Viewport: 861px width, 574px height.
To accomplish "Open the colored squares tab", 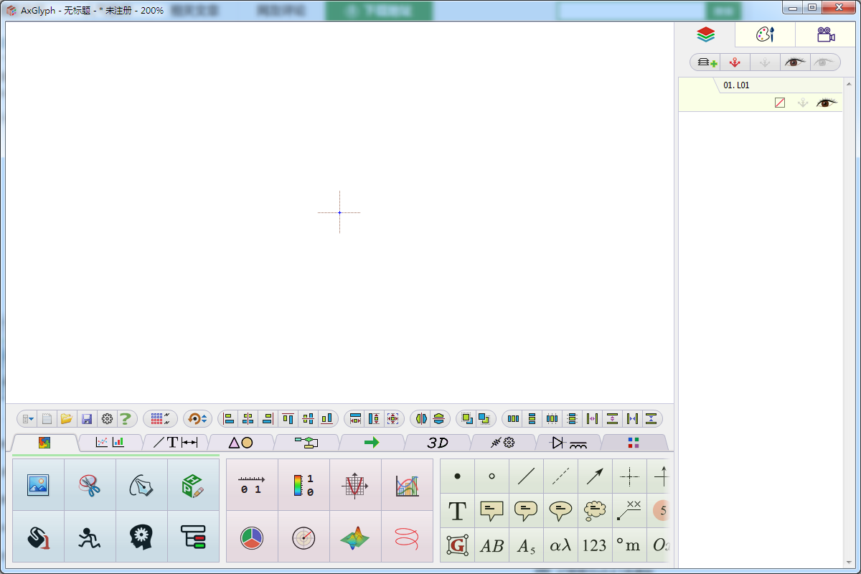I will click(x=634, y=443).
